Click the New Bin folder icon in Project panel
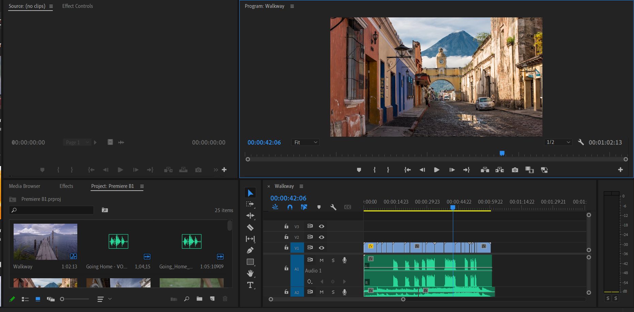This screenshot has height=312, width=634. click(x=200, y=299)
